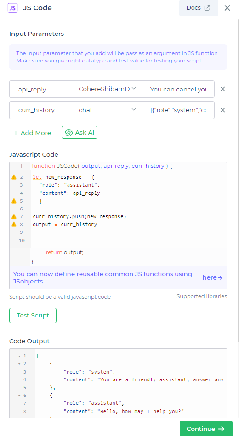The width and height of the screenshot is (239, 436).
Task: Run Test Script
Action: click(x=33, y=315)
